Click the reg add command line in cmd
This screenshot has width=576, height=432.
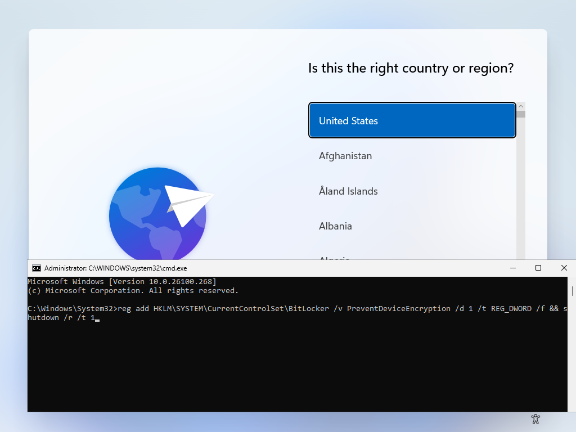click(x=298, y=313)
